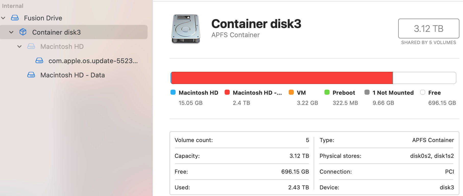
Task: Select Macintosh HD - Data in sidebar
Action: [72, 75]
